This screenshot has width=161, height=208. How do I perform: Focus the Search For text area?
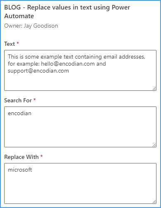tap(80, 127)
